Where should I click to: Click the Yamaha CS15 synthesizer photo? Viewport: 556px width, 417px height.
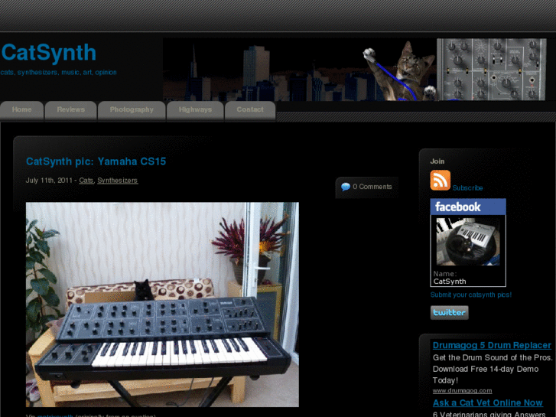pos(162,305)
